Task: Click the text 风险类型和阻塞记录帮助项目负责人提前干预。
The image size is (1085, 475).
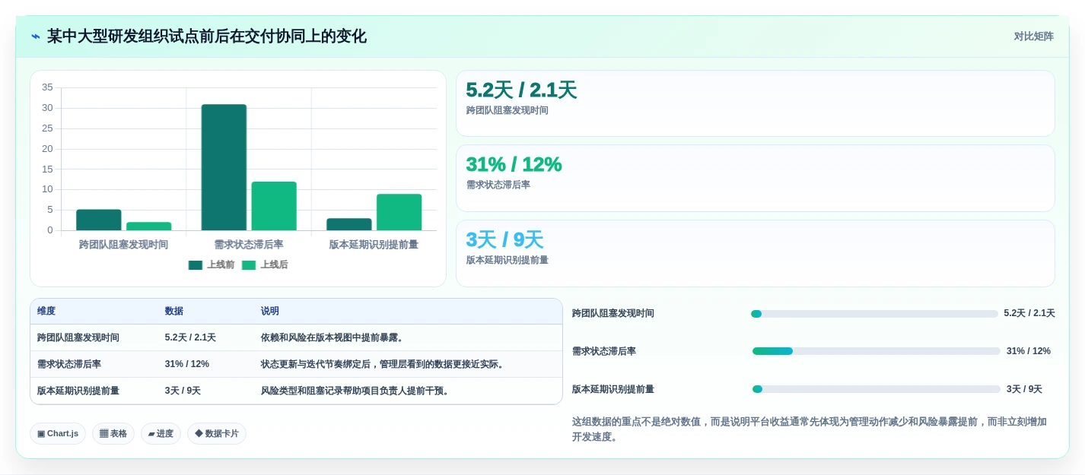Action: (357, 391)
